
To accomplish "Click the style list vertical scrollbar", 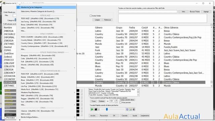I will tap(212, 56).
